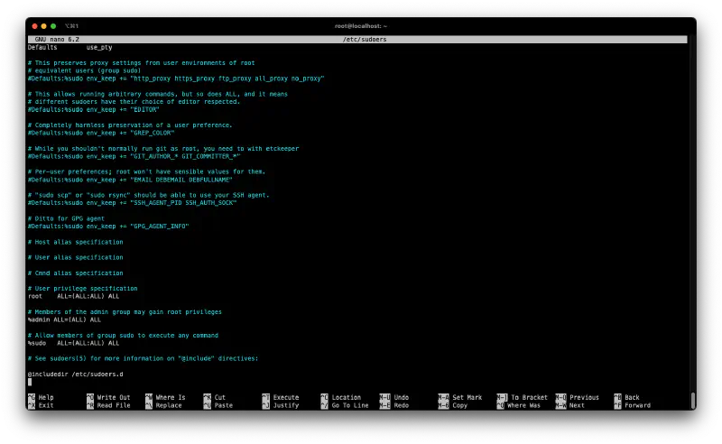Click the red close window button

[x=34, y=26]
